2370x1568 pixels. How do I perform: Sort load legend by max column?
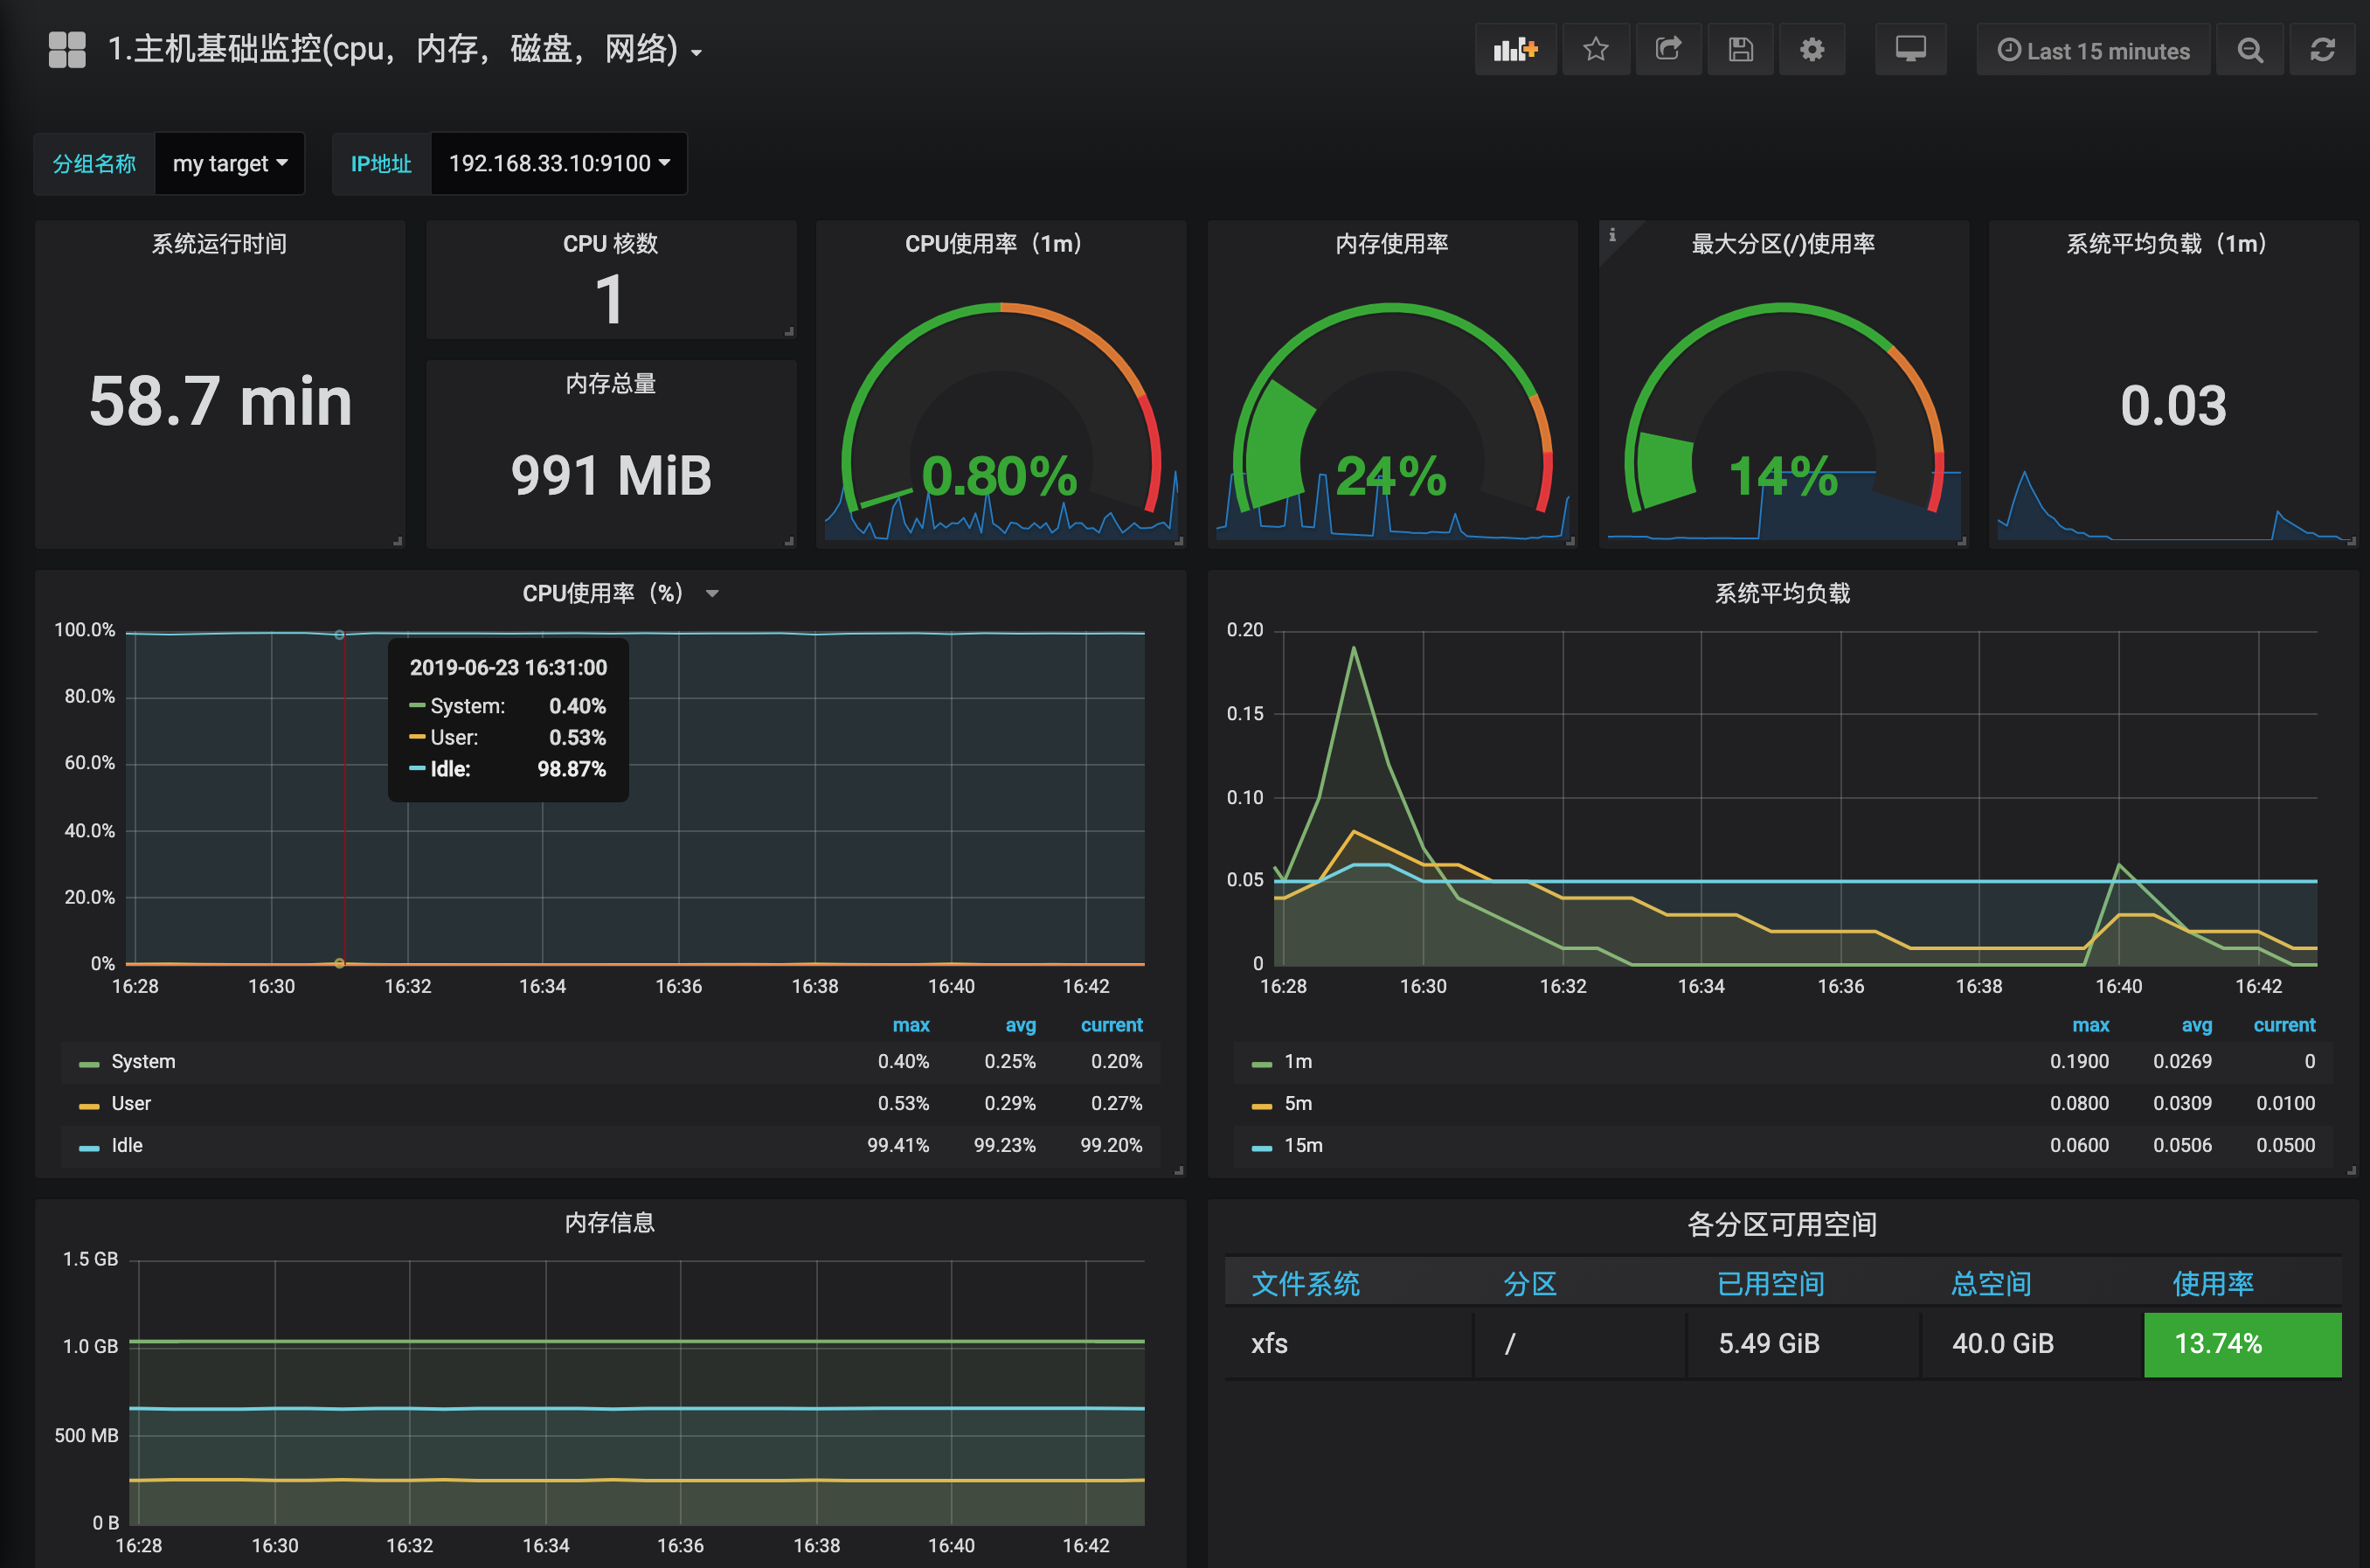2090,1025
